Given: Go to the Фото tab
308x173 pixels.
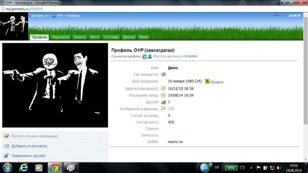Looking at the screenshot, I should (x=95, y=37).
